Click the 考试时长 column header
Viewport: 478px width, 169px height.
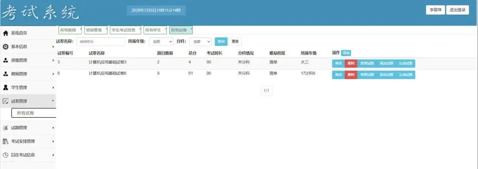tap(215, 53)
